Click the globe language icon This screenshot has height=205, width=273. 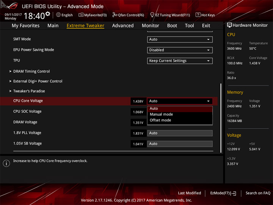[x=58, y=15]
